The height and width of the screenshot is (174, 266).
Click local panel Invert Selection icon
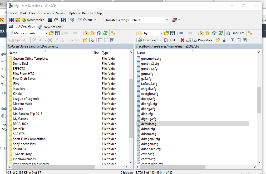[x=112, y=40]
